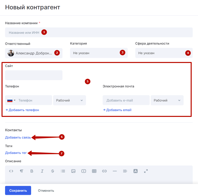The image size is (198, 196).
Task: Click the Сохранить button
Action: (18, 190)
